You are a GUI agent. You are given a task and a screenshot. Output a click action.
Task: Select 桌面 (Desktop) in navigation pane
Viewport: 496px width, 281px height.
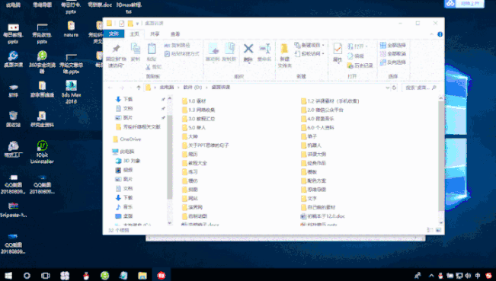[x=124, y=216]
